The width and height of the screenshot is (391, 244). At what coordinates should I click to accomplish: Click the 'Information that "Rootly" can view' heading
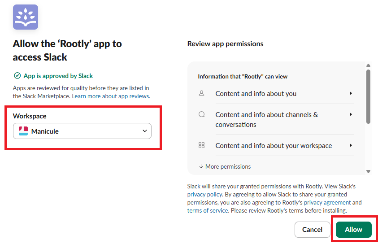click(243, 77)
